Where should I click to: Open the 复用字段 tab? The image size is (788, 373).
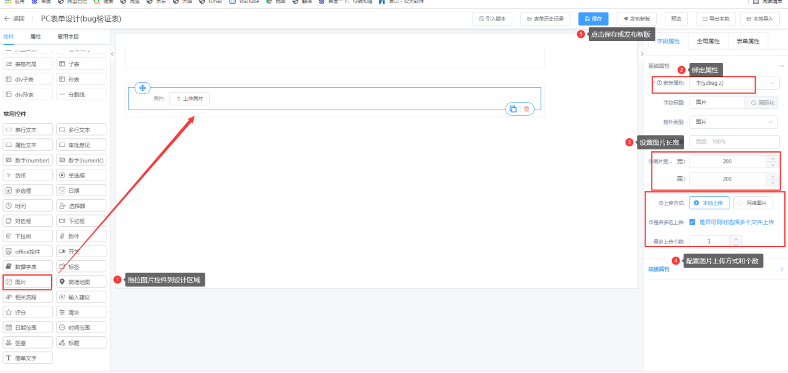point(68,37)
